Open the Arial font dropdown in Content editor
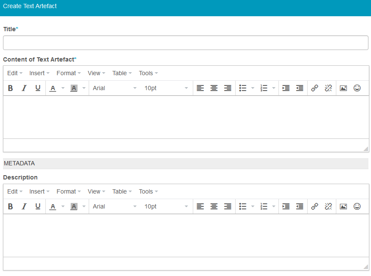 pos(114,88)
